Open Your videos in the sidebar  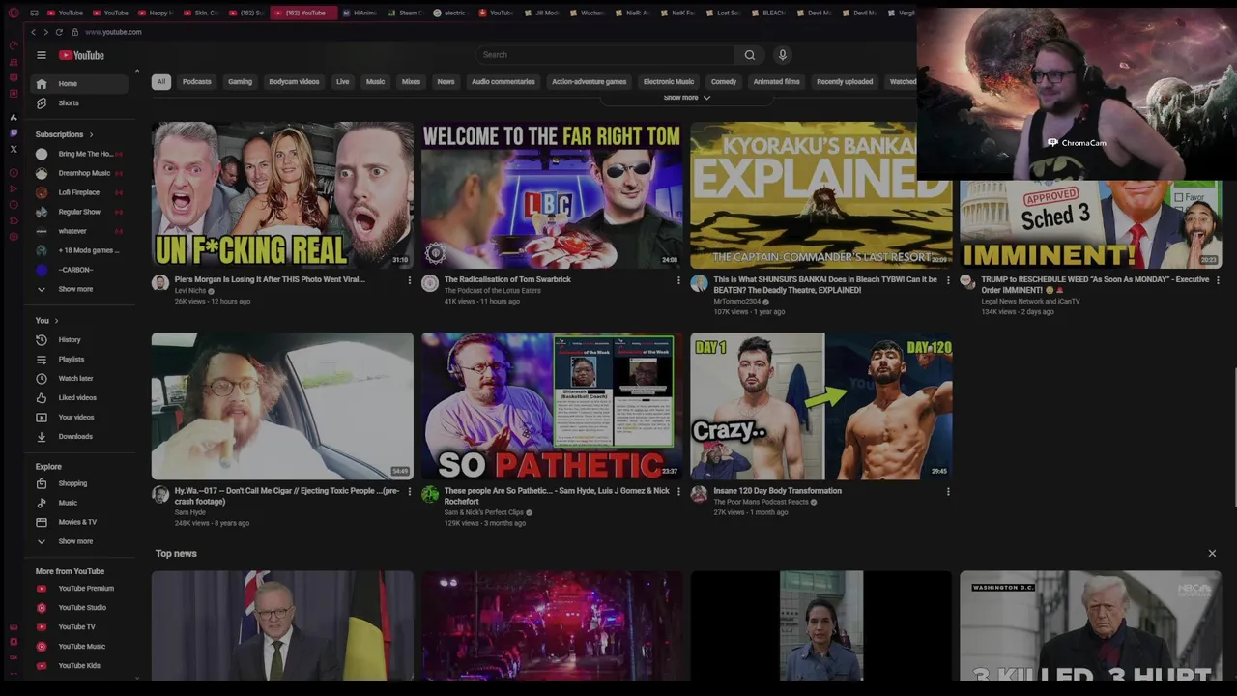pos(79,418)
